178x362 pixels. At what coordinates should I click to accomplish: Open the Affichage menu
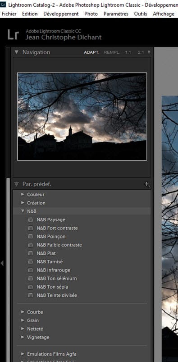164,14
